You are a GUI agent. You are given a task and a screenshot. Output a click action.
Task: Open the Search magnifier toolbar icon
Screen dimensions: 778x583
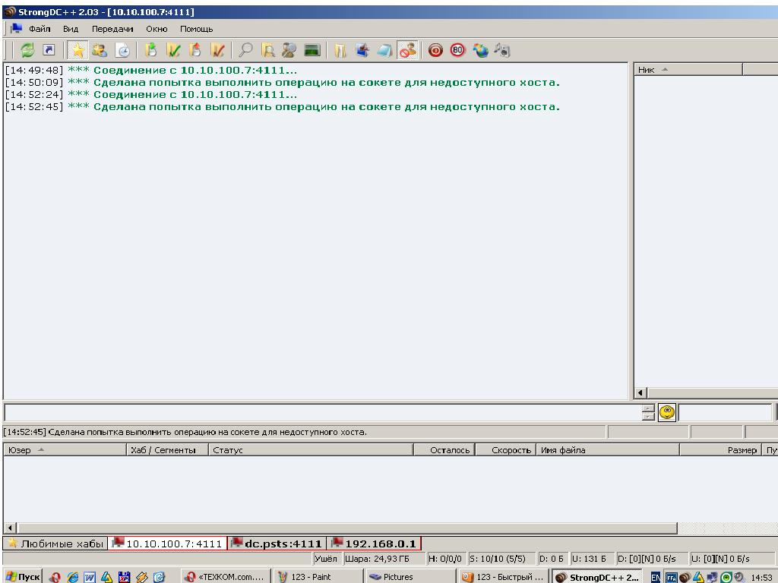tap(246, 50)
